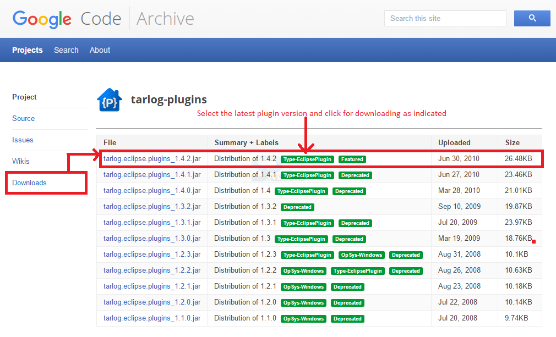Screen dimensions: 556x337
Task: Download tarlog.eclipse.plugins_1.2.3.jar
Action: [x=152, y=255]
